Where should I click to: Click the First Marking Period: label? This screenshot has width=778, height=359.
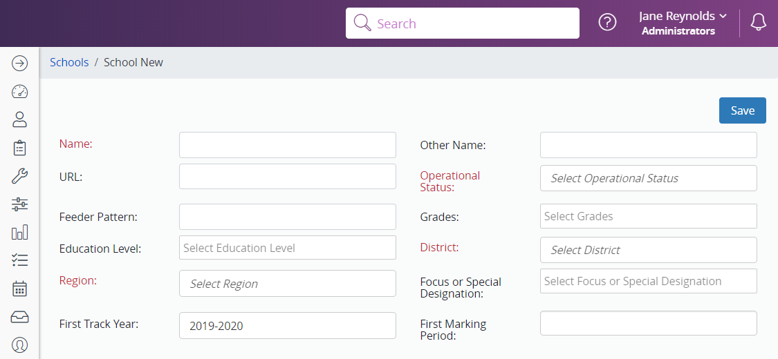point(453,330)
